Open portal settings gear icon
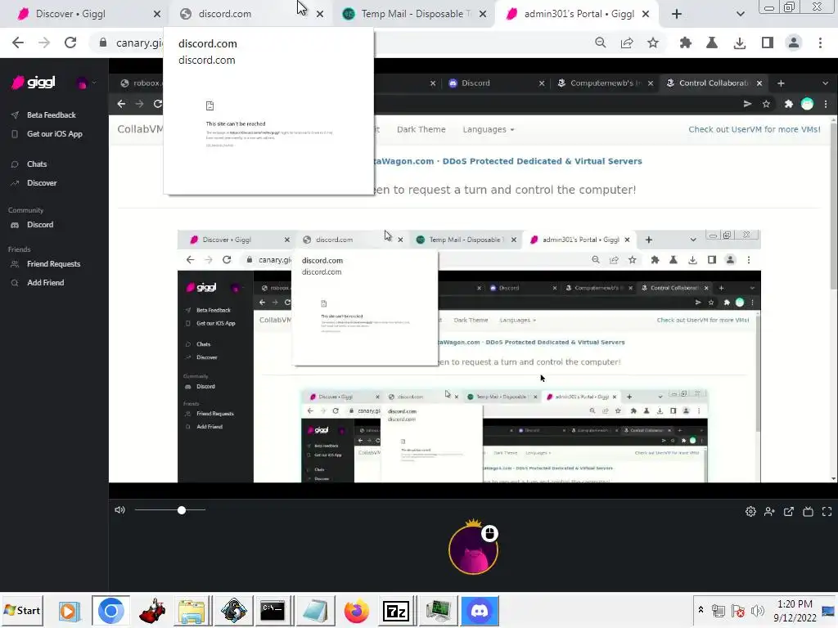The width and height of the screenshot is (838, 628). [750, 512]
